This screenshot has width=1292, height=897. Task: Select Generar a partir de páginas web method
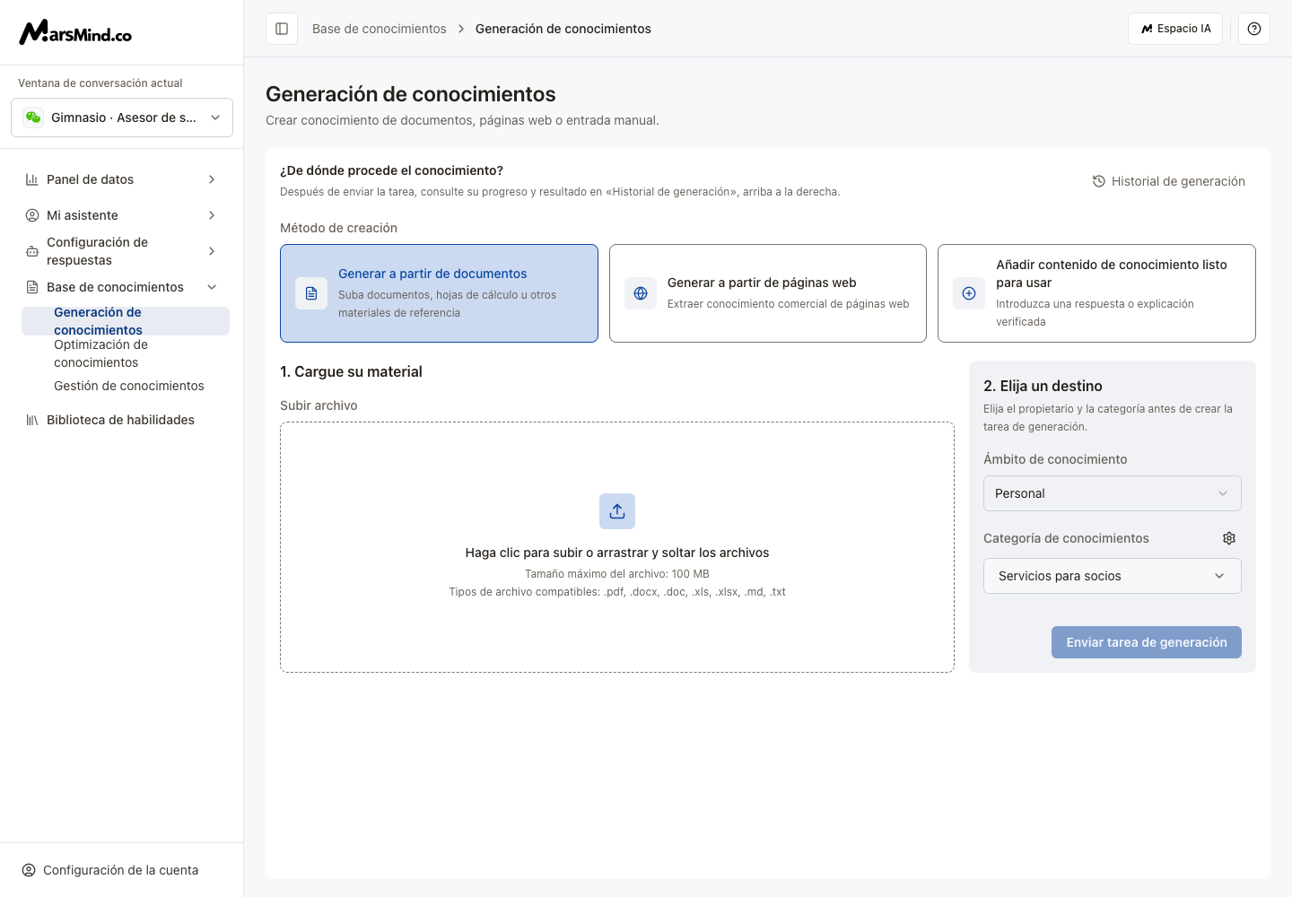pos(768,293)
